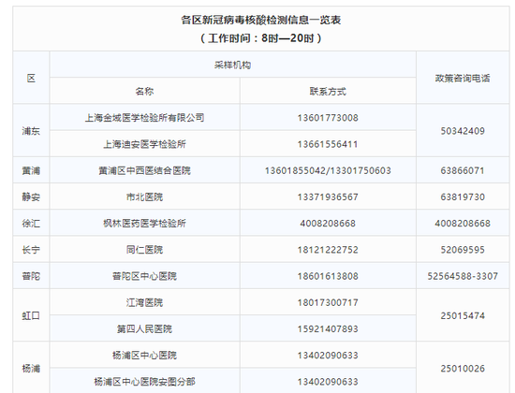515x393 pixels.
Task: Select the 普陀区中心医院 cell
Action: [144, 276]
